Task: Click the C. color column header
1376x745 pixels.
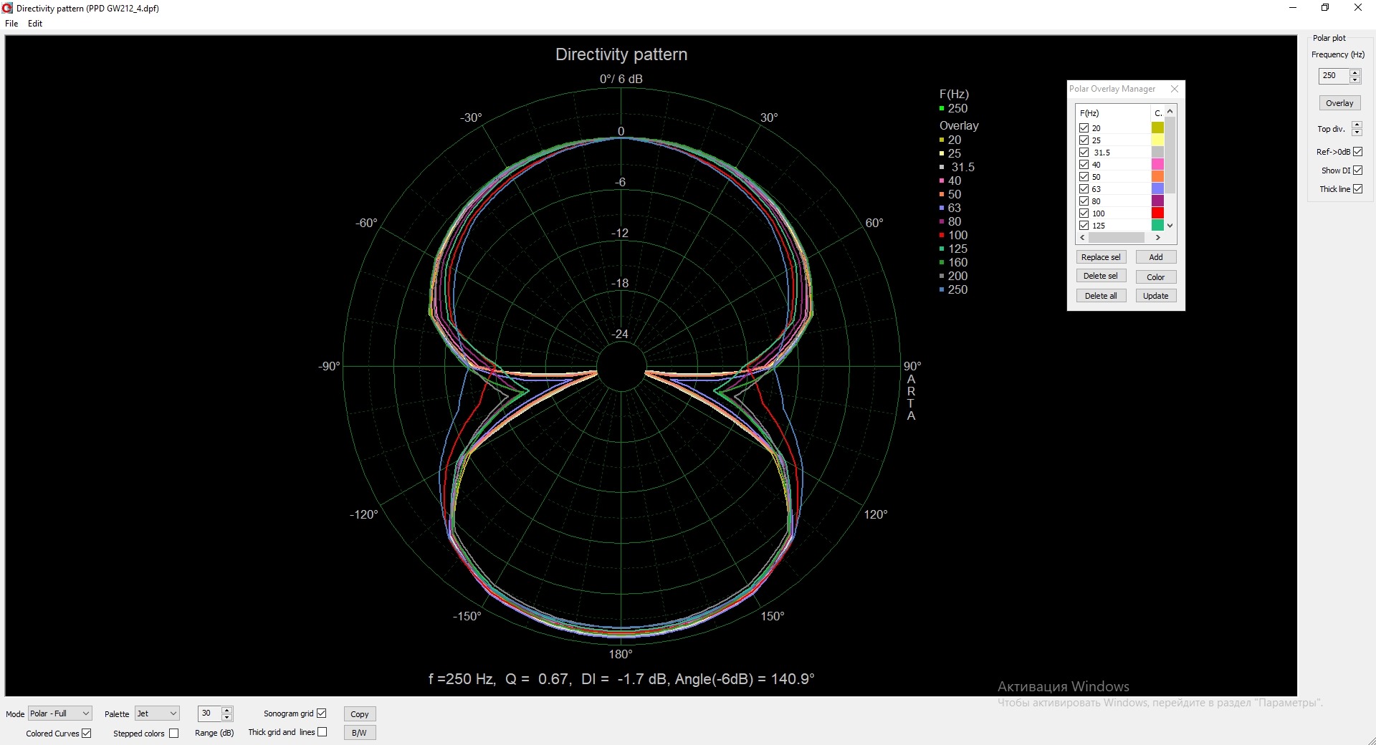Action: 1157,113
